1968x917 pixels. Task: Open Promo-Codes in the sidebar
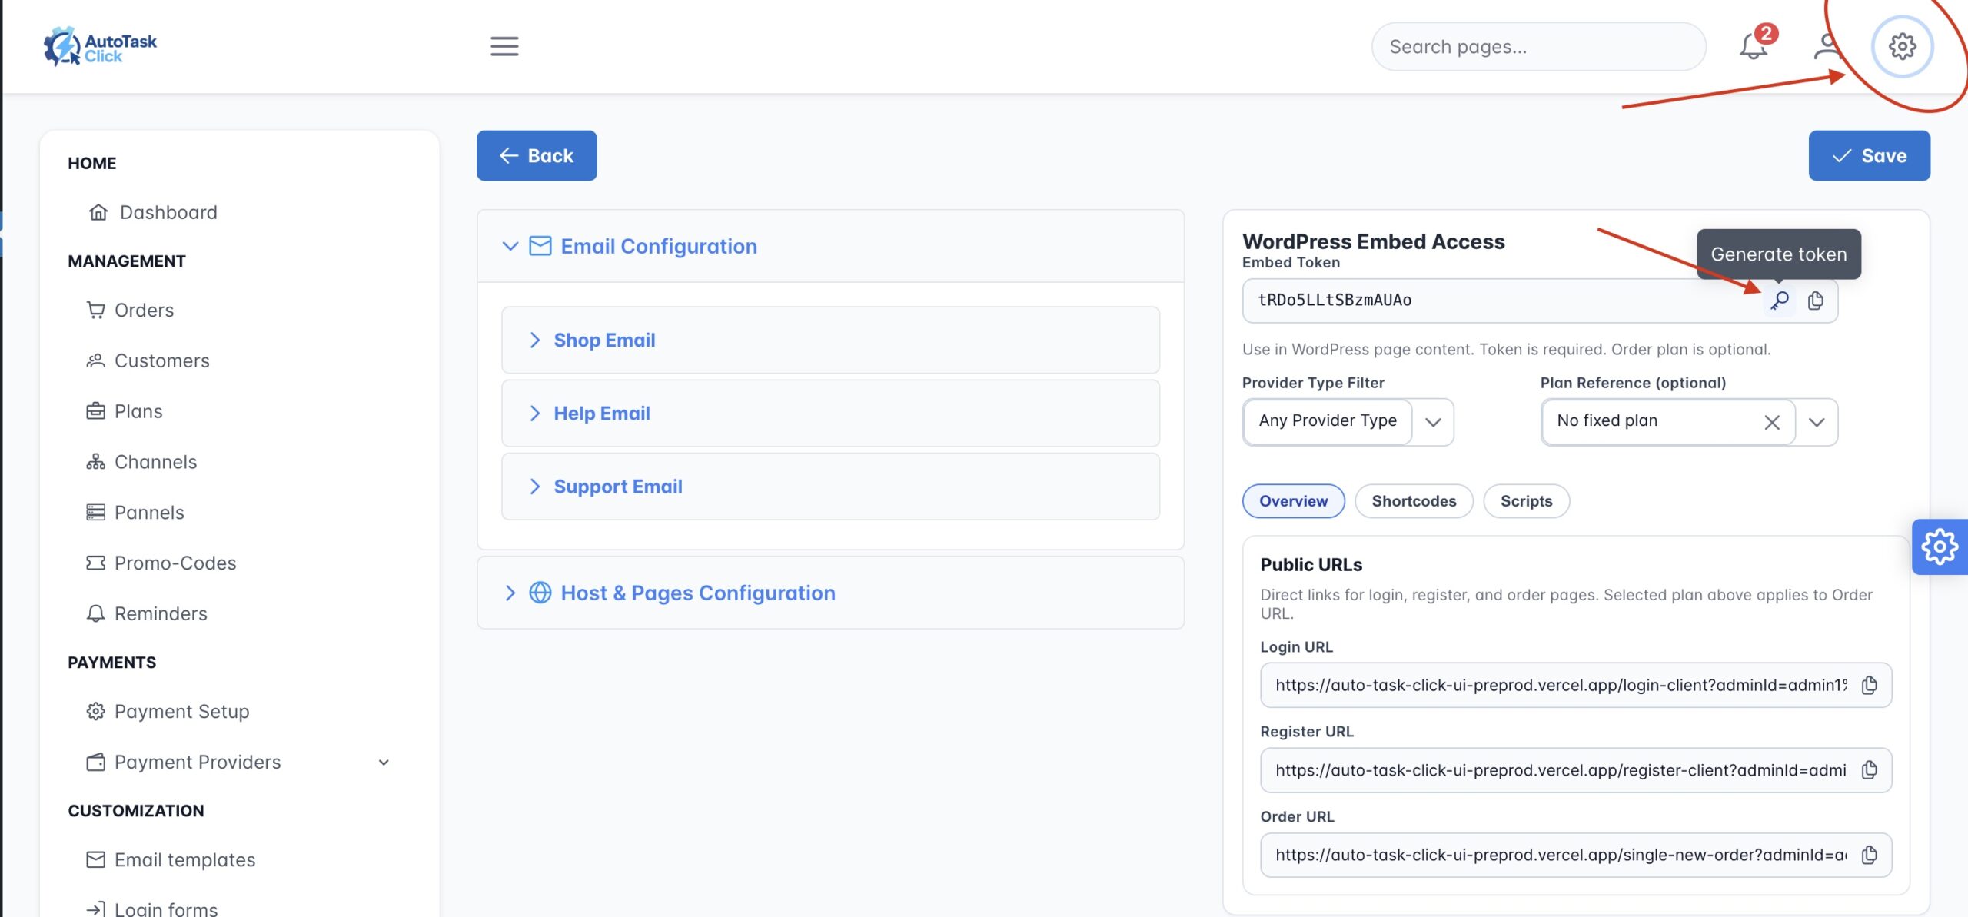161,563
